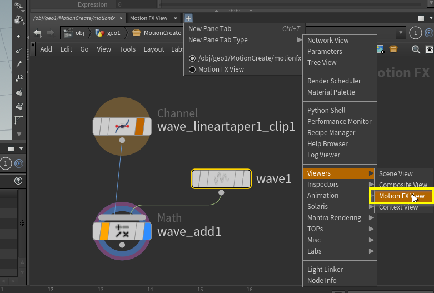The width and height of the screenshot is (434, 293).
Task: Expand the New Pane Tab Type submenu
Action: [244, 40]
